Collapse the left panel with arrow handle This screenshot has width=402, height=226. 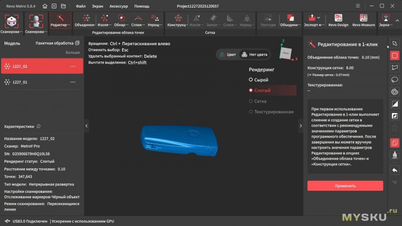pyautogui.click(x=86, y=126)
